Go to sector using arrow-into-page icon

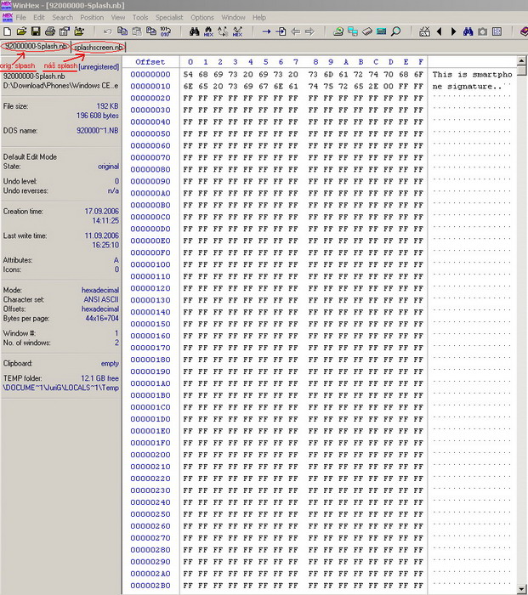(281, 31)
